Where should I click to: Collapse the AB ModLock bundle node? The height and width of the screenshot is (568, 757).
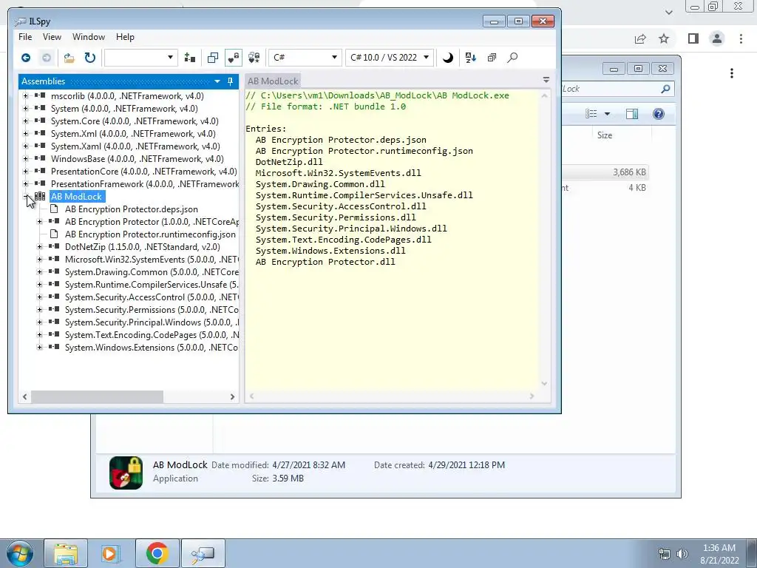tap(26, 197)
